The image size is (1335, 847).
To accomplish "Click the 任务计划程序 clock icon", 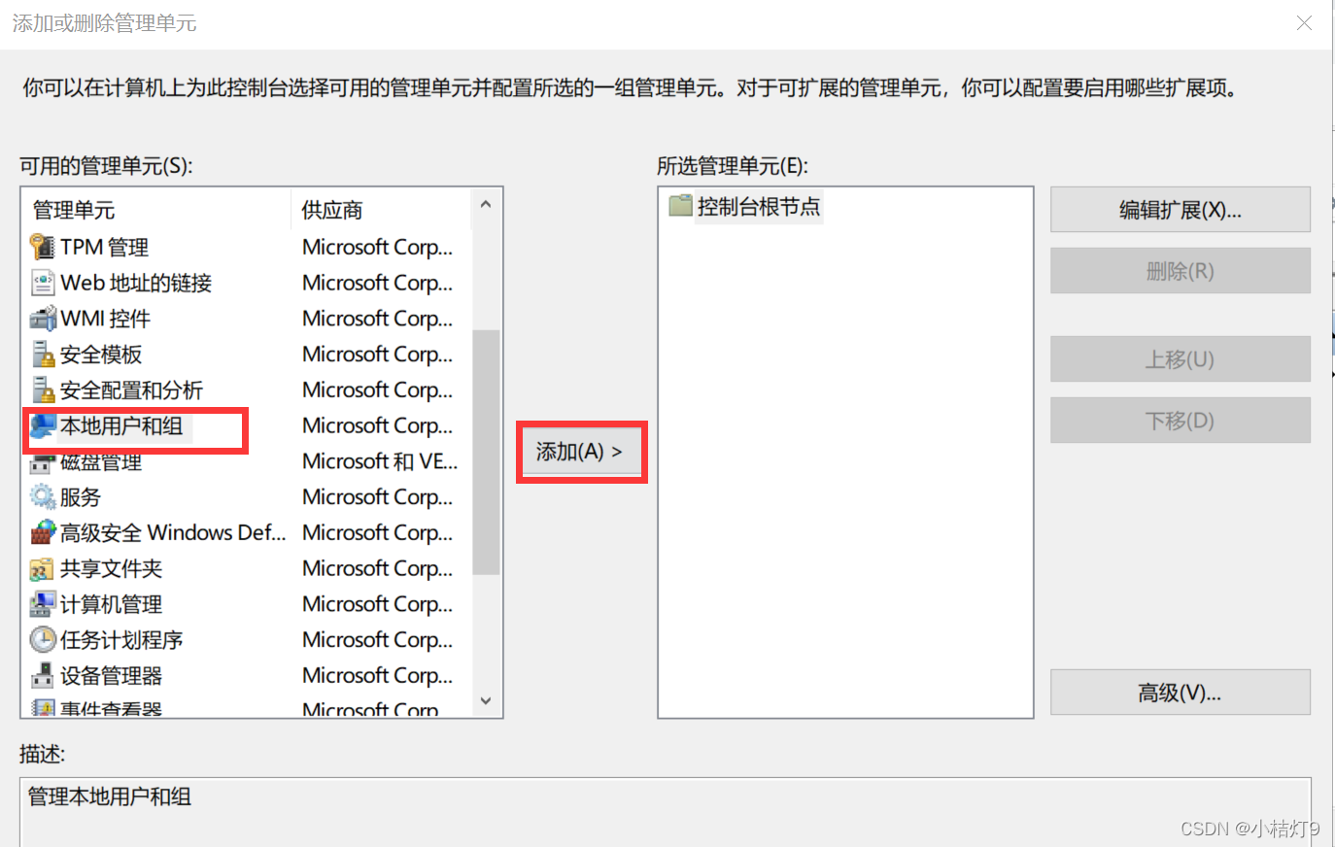I will tap(43, 640).
